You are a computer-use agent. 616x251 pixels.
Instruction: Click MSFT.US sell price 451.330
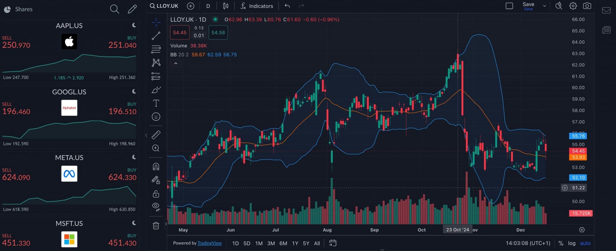[x=16, y=243]
